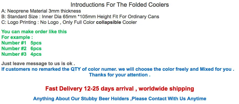Click the For example line
This screenshot has height=104, width=239.
17,37
